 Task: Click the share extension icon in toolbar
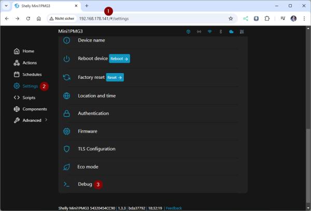(246, 19)
